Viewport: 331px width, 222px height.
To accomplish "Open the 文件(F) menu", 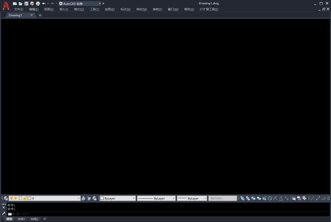I will tap(18, 9).
